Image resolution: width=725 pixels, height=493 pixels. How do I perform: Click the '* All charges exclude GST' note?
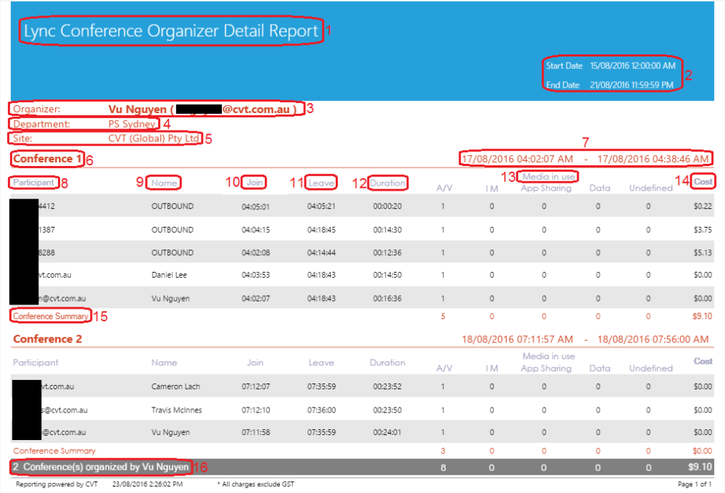click(256, 484)
